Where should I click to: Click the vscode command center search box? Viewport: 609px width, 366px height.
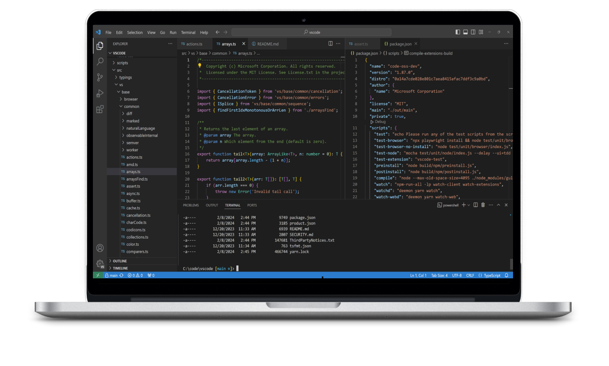[311, 32]
